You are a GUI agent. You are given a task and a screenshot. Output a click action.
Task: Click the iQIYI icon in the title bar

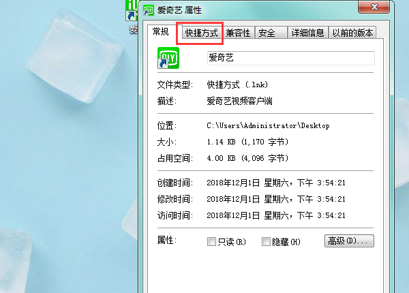[x=149, y=10]
